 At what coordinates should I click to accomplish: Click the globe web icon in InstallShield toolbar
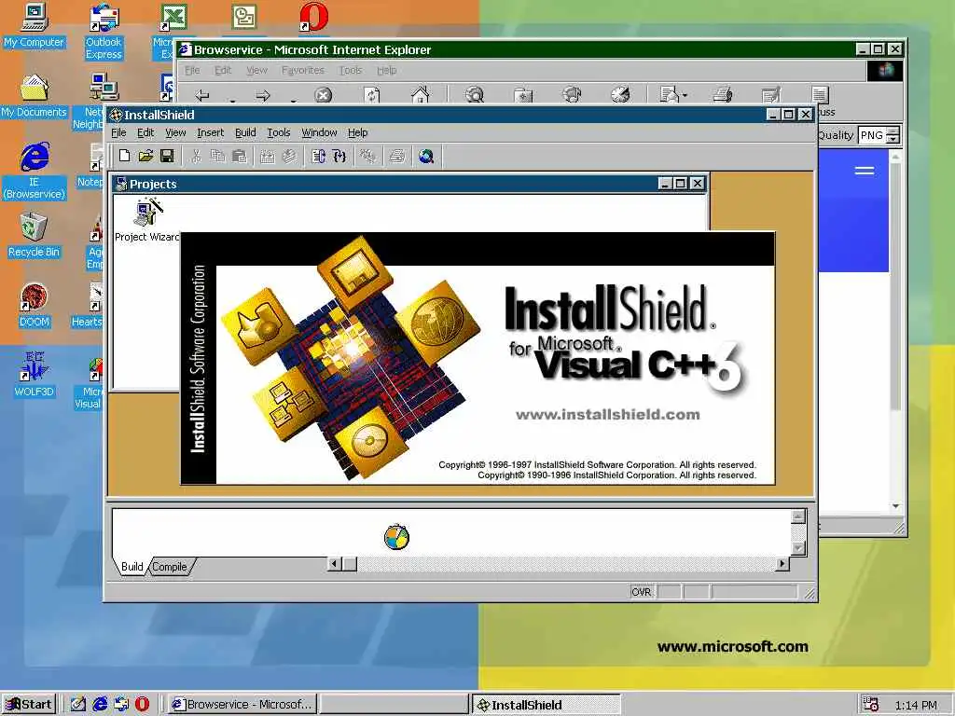pos(426,157)
